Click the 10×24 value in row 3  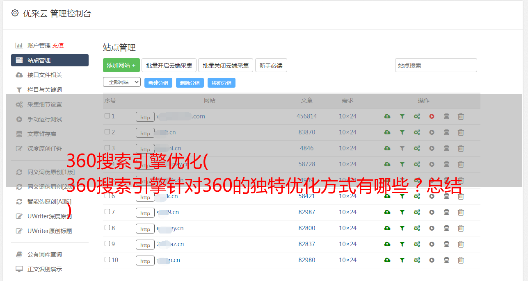click(x=347, y=148)
